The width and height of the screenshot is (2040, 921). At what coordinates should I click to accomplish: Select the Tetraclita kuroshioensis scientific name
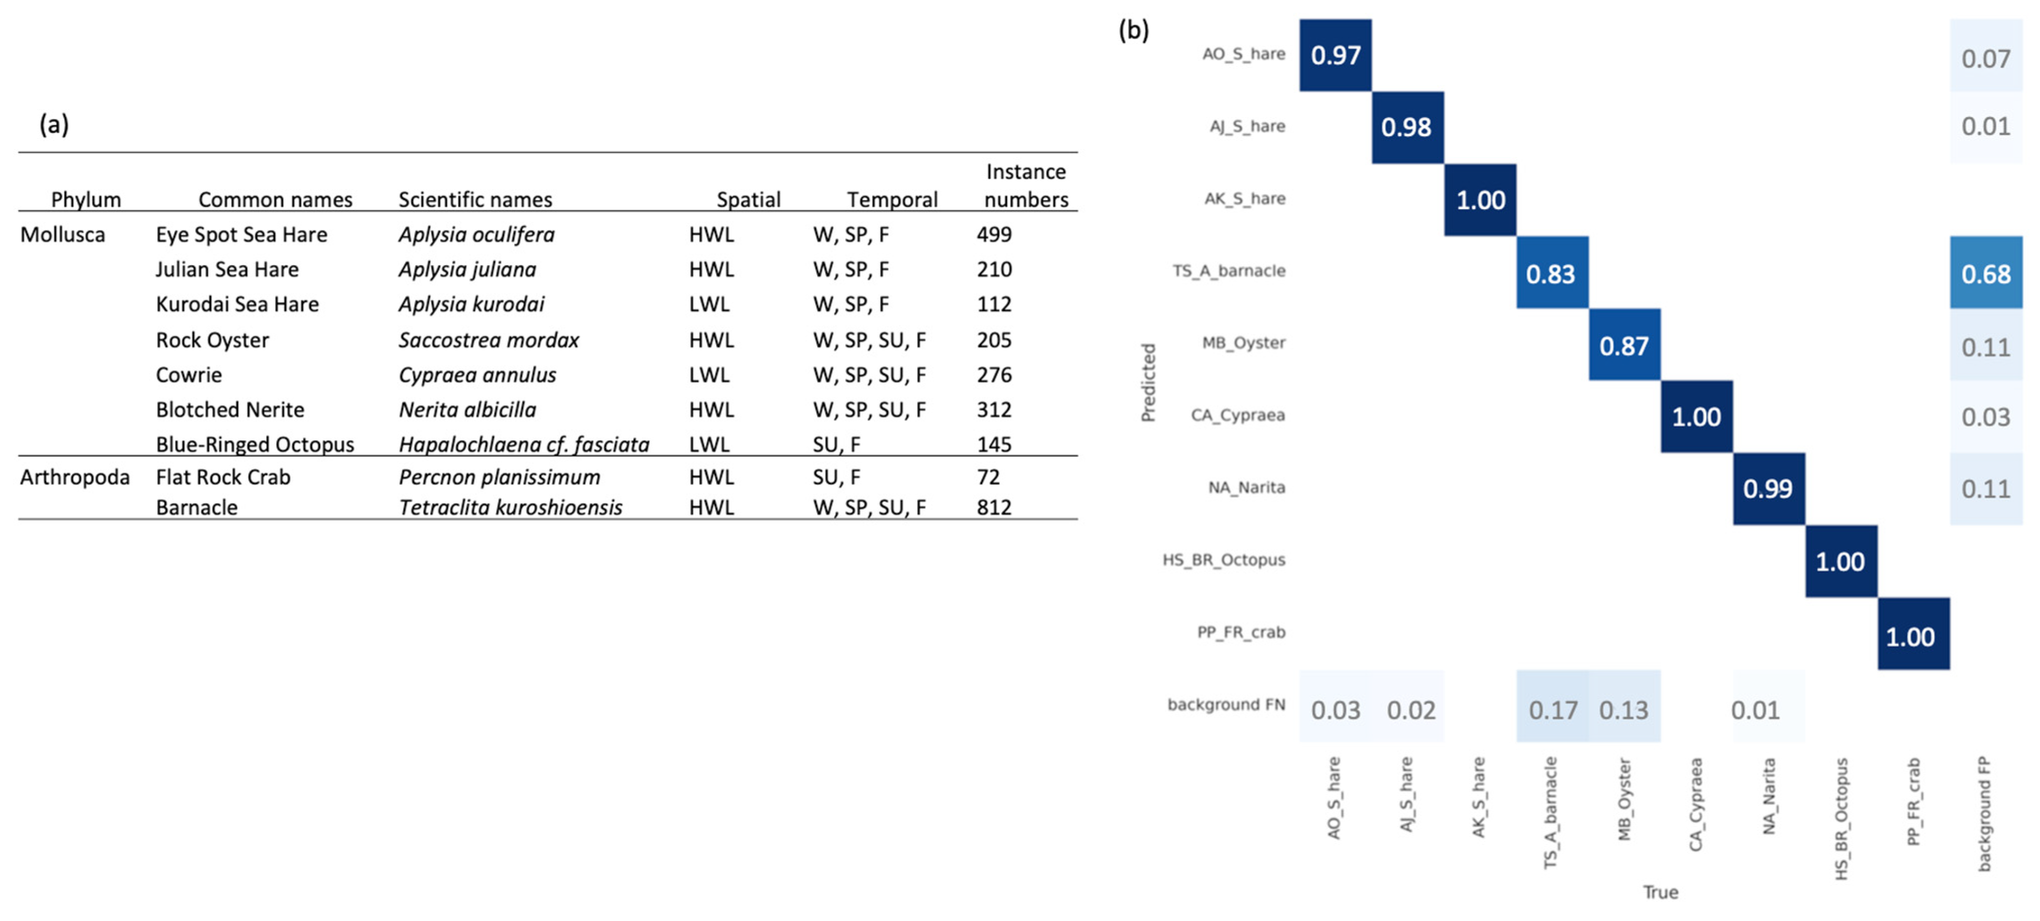point(511,507)
